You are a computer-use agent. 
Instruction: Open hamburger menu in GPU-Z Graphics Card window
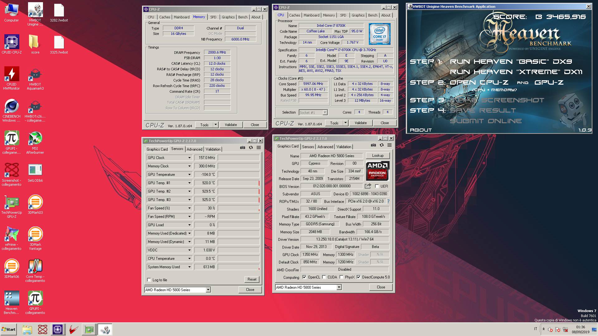[389, 145]
